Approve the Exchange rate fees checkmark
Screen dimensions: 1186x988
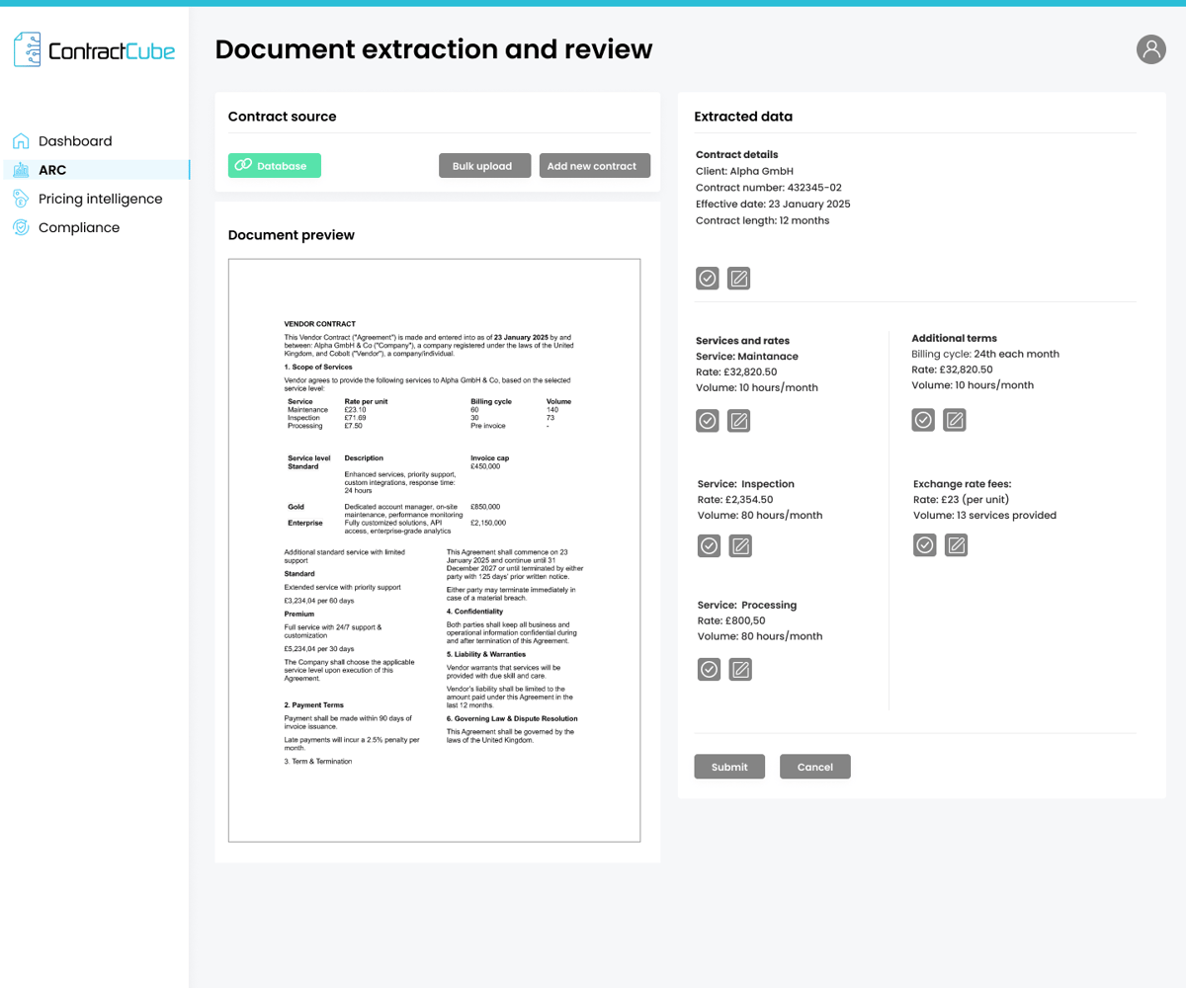(924, 544)
